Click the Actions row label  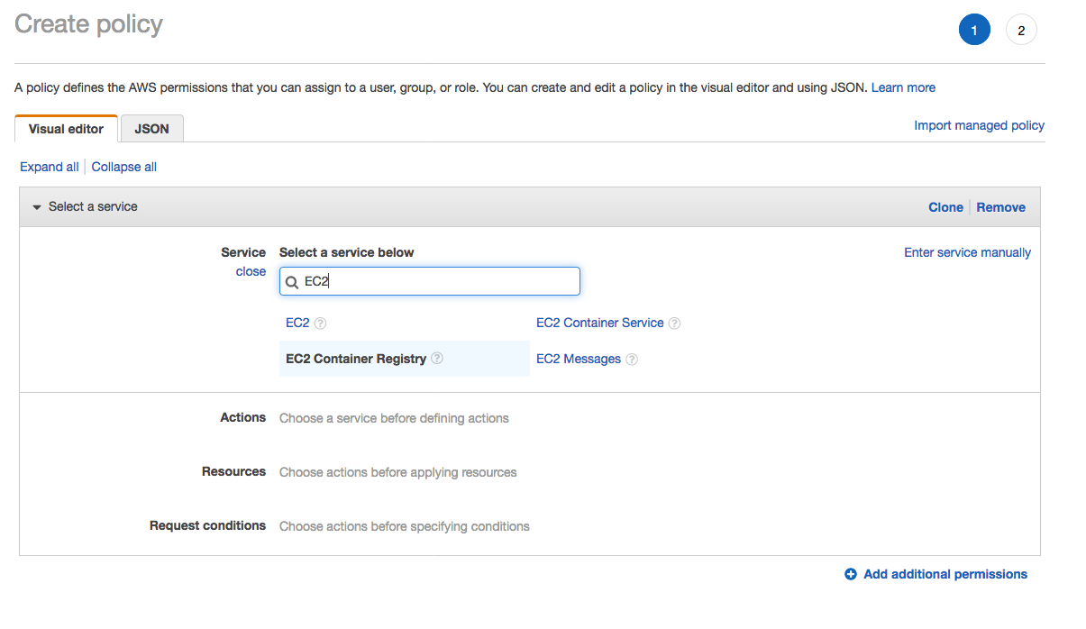[243, 417]
